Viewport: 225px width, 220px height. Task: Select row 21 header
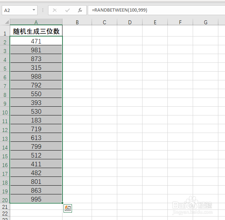pyautogui.click(x=5, y=207)
